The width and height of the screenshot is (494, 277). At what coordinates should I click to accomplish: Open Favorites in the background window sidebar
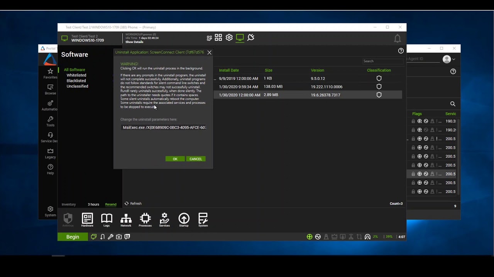(x=50, y=73)
